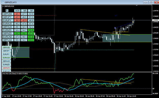
Task: Click the R header button in the table
Action: point(7,11)
